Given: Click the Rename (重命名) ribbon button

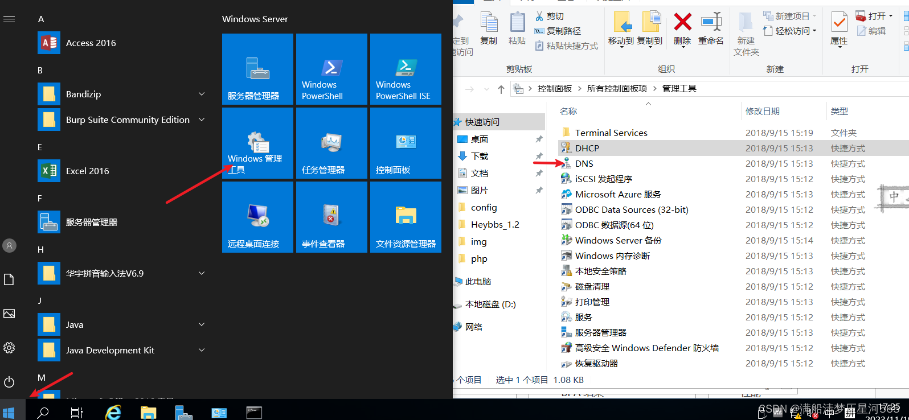Looking at the screenshot, I should 711,29.
